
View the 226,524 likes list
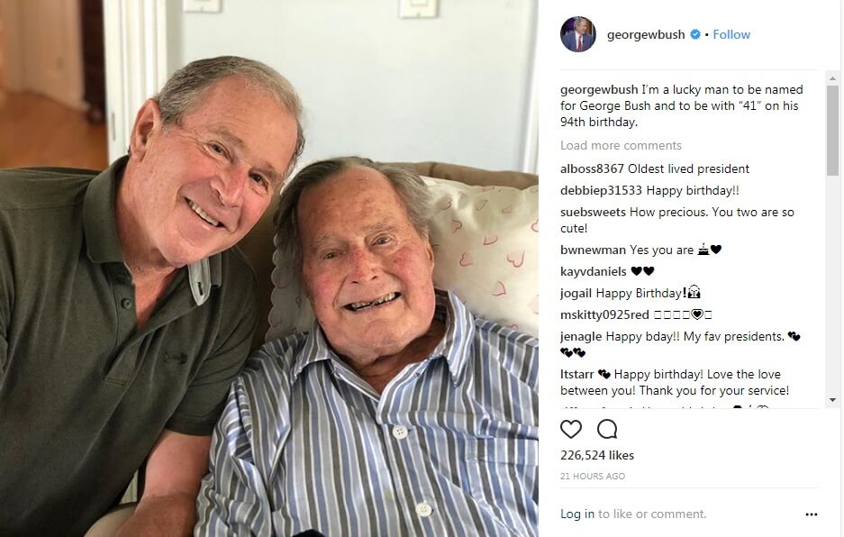pos(597,455)
